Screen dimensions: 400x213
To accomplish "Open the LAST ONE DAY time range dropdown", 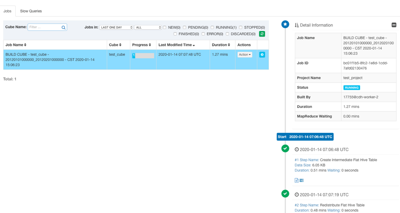I will coord(116,27).
